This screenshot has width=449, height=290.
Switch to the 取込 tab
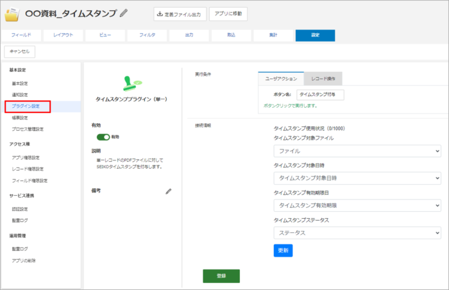pos(231,35)
